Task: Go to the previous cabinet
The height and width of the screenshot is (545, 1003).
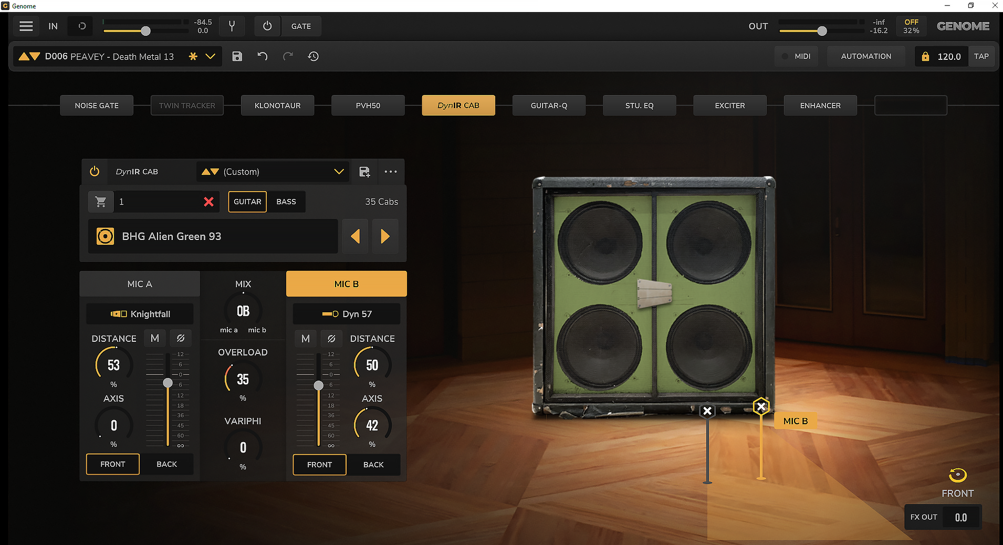Action: [356, 236]
